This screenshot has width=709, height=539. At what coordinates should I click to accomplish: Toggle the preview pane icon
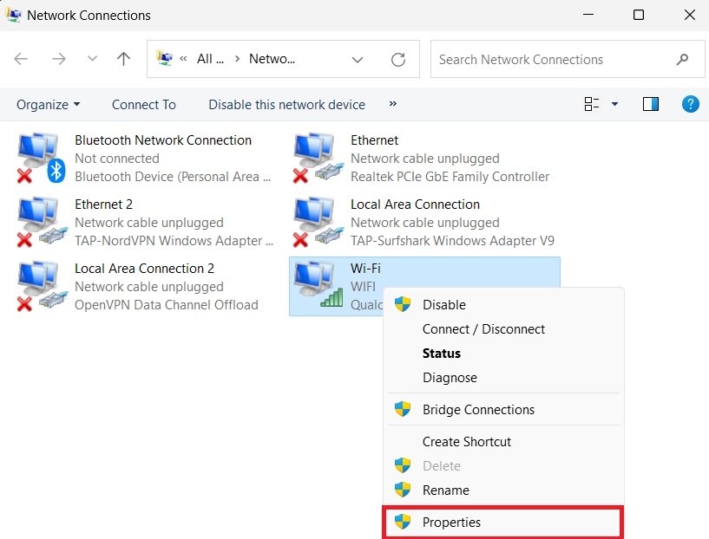point(651,104)
